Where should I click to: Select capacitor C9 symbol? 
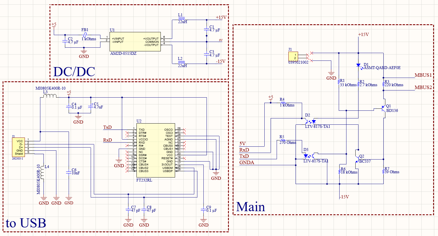(x=203, y=209)
